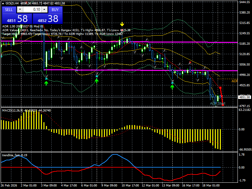The width and height of the screenshot is (252, 189).
Task: Increase lot volume with the up arrow
Action: pos(44,9)
